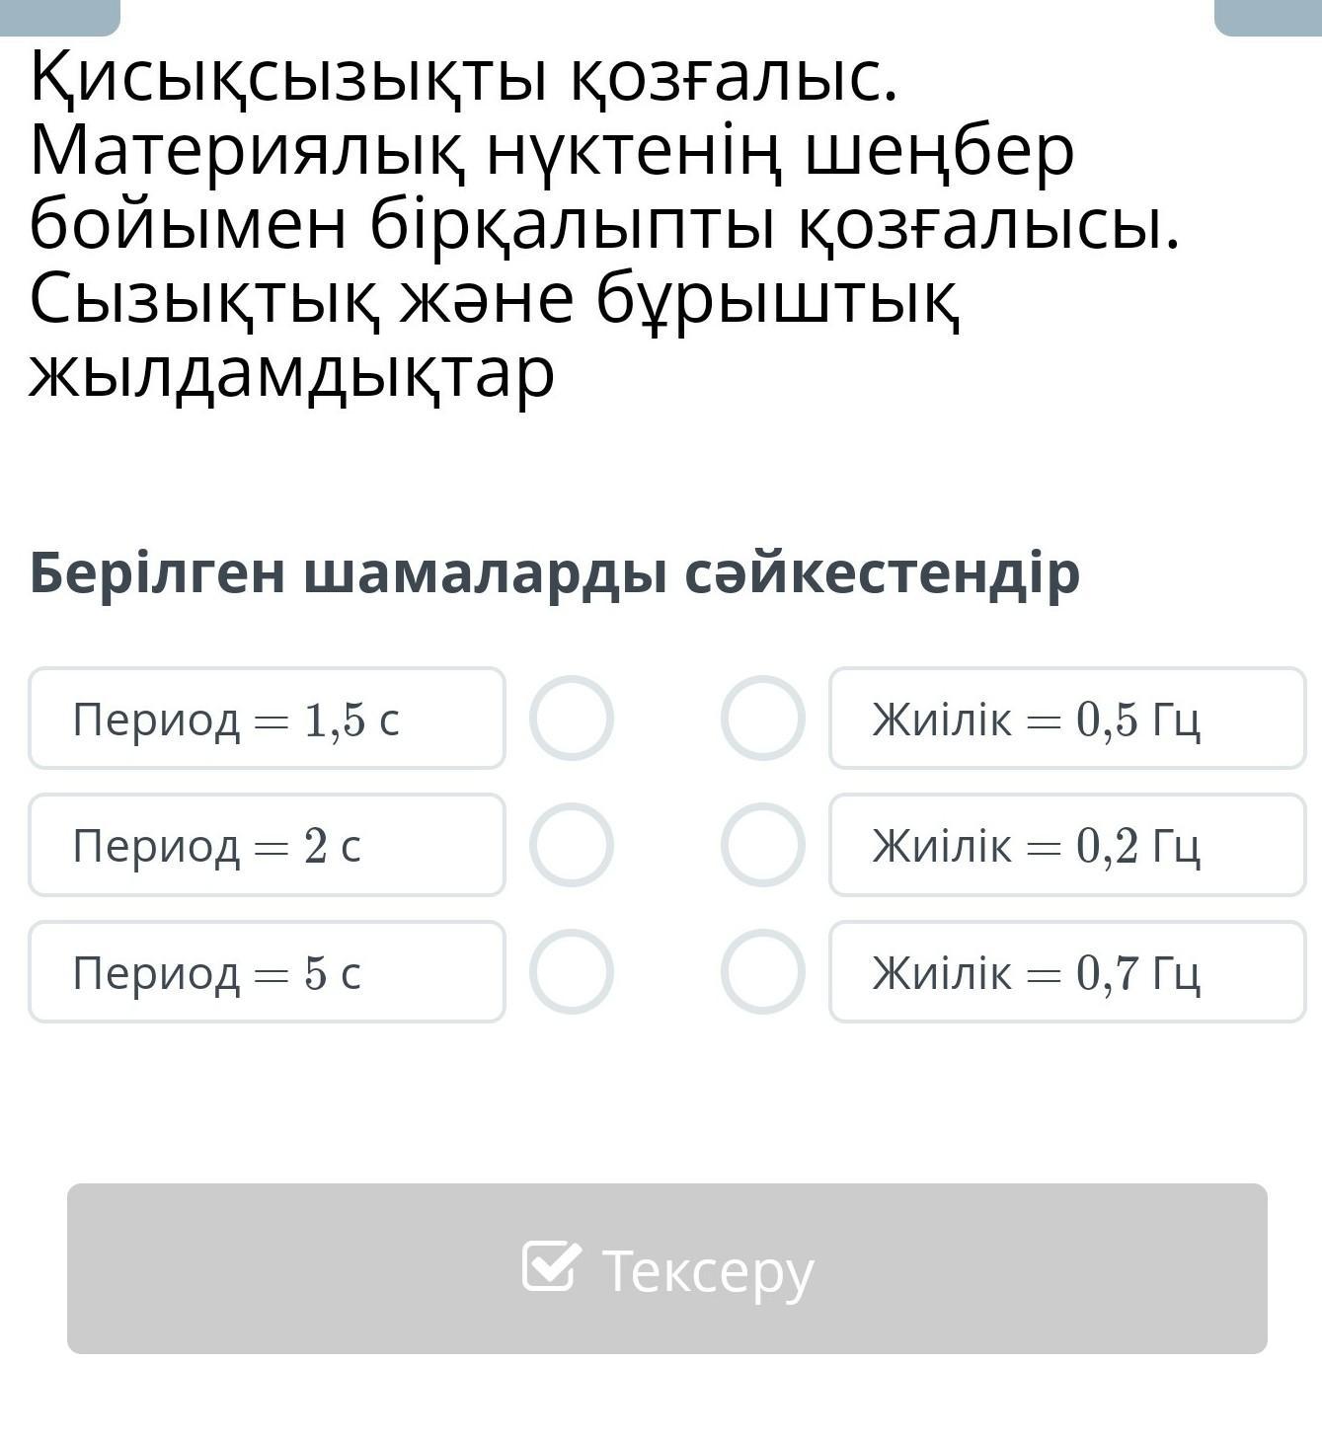Select the circle beside Жиілік = 0,2 Гц
The height and width of the screenshot is (1441, 1322).
click(762, 844)
